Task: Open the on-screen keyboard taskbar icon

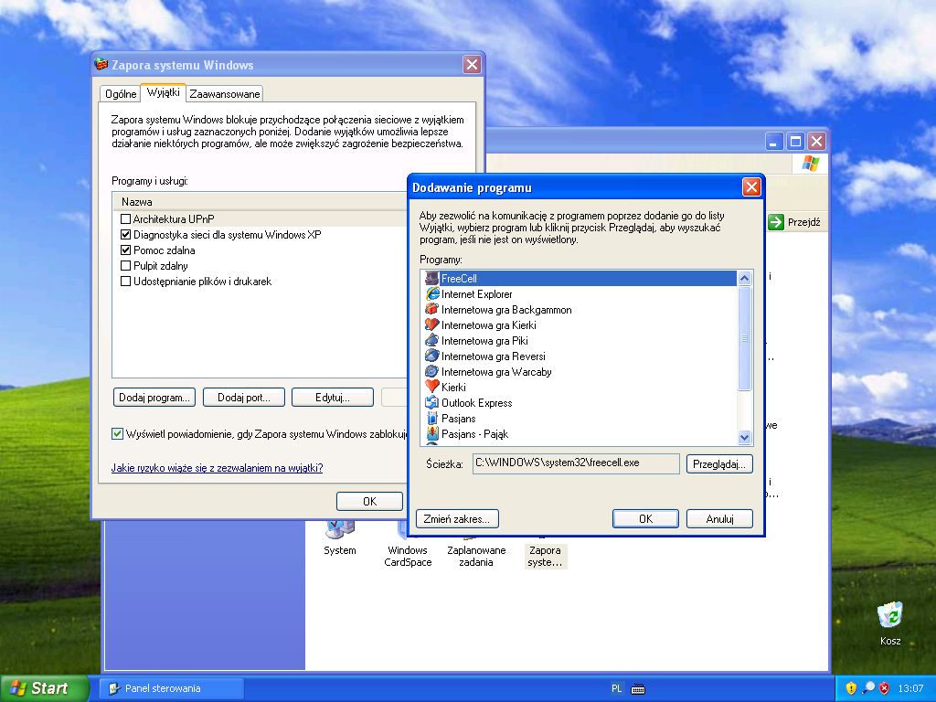Action: [x=638, y=689]
